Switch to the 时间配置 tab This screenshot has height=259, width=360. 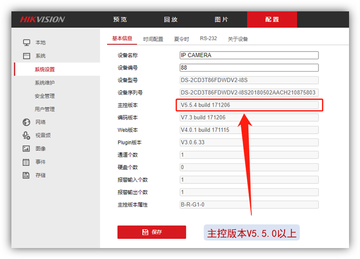(153, 39)
